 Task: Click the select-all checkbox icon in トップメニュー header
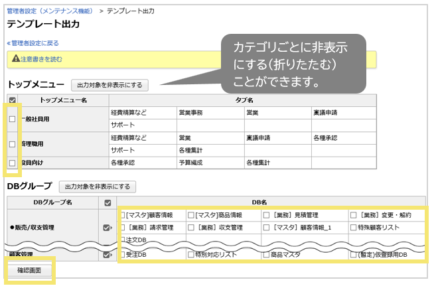[x=13, y=100]
